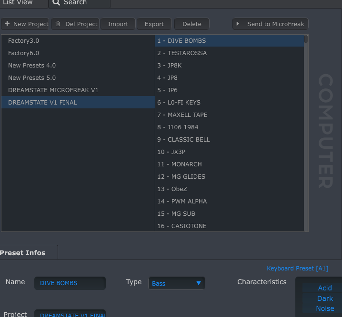
Task: Select preset 9 - CLASSIC BELL
Action: tap(230, 139)
